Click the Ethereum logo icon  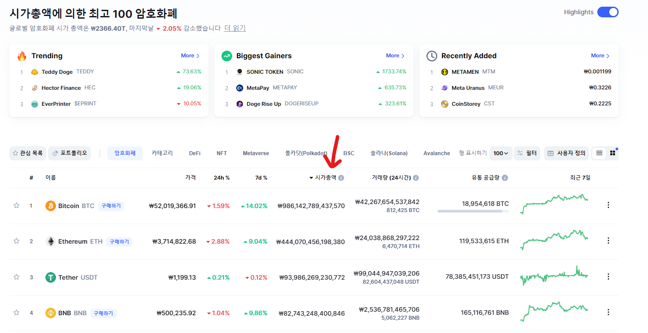51,241
